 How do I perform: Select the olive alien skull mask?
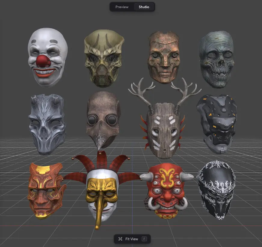(104, 58)
